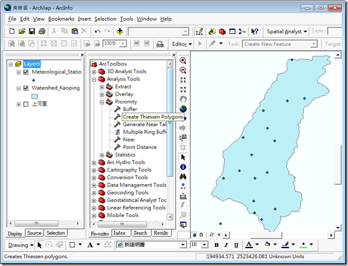Open the Editor dropdown menu
This screenshot has height=266, width=348.
182,44
